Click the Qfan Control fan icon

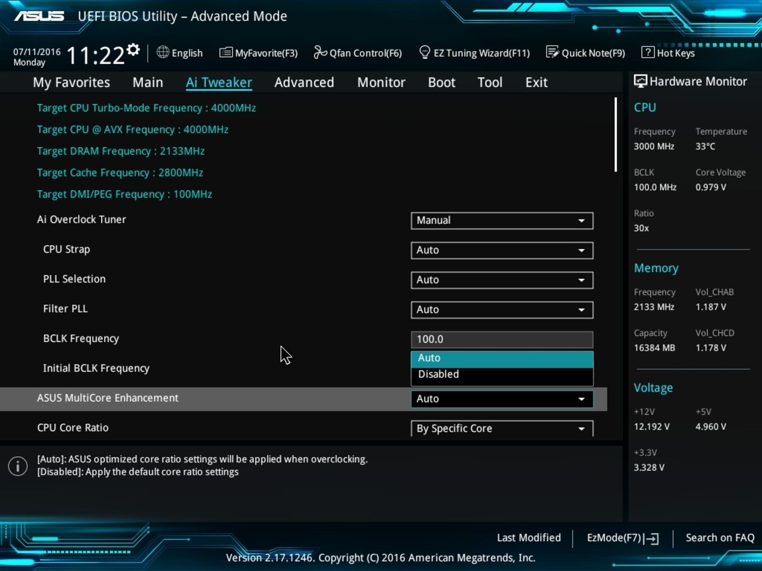coord(320,52)
